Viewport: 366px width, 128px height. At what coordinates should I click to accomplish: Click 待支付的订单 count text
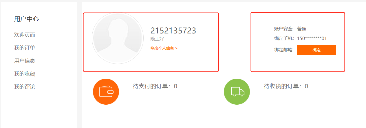155,86
